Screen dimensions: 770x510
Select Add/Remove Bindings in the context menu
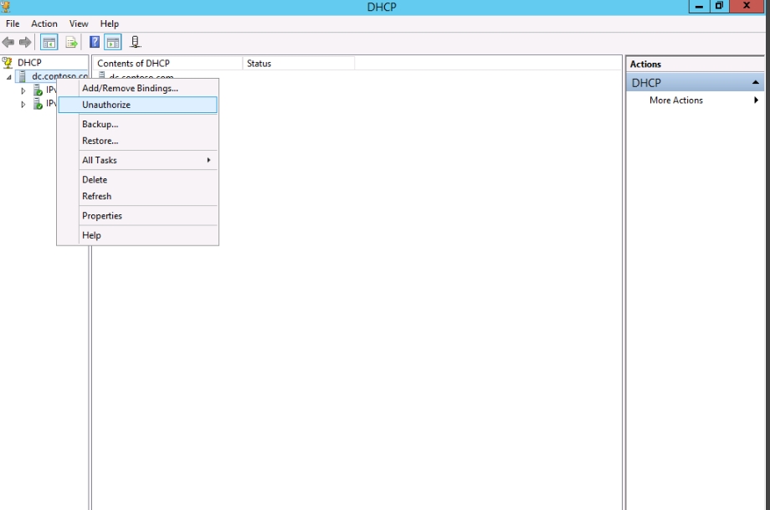pos(130,88)
